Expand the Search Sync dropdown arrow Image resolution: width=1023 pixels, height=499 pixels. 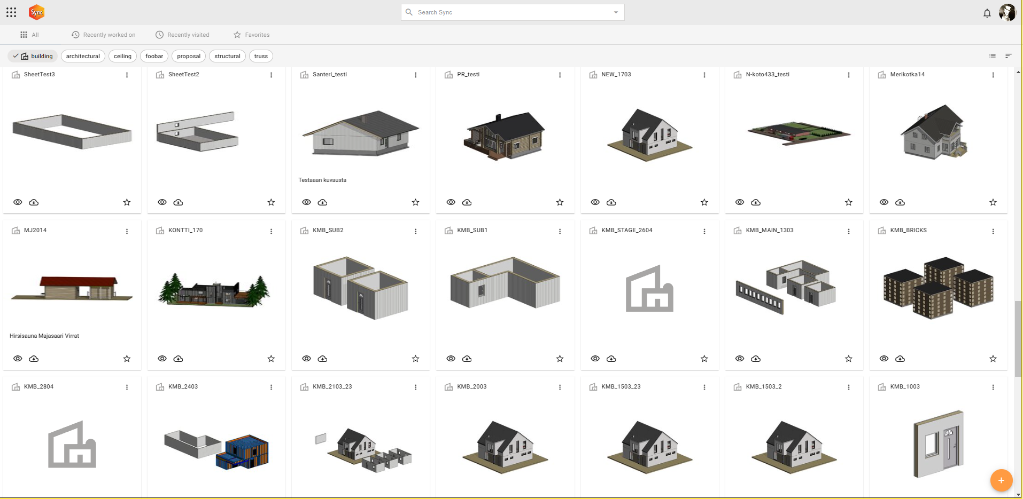pyautogui.click(x=616, y=12)
